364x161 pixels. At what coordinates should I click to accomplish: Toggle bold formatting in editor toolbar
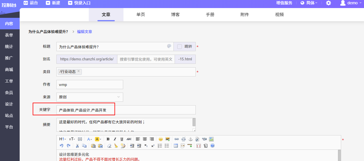click(108, 139)
